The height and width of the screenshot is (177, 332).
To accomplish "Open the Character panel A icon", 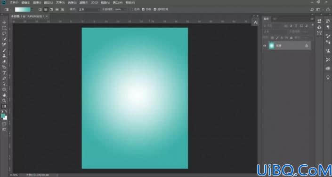I will tap(256, 23).
